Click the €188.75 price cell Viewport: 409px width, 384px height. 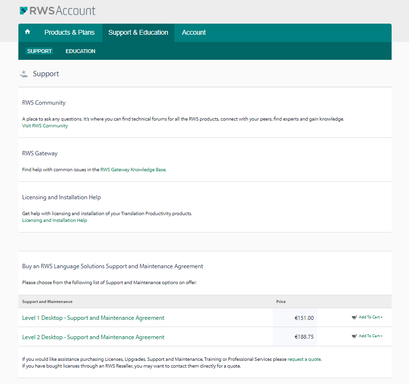pos(295,337)
